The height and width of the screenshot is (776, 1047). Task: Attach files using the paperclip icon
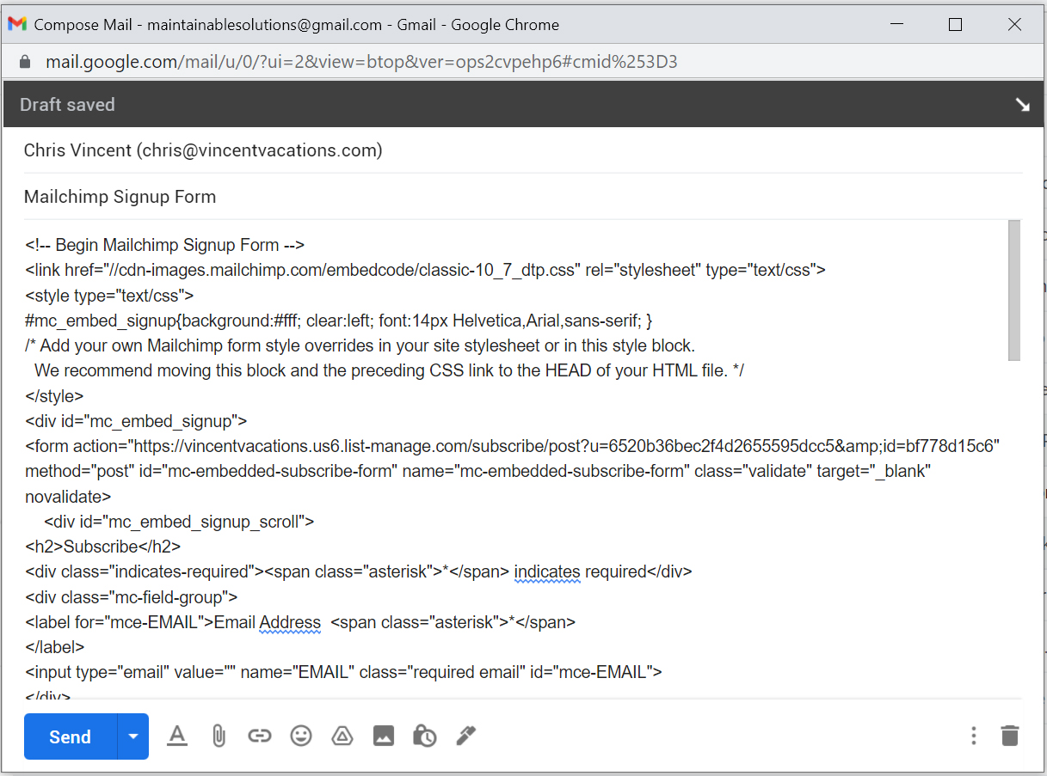point(219,736)
